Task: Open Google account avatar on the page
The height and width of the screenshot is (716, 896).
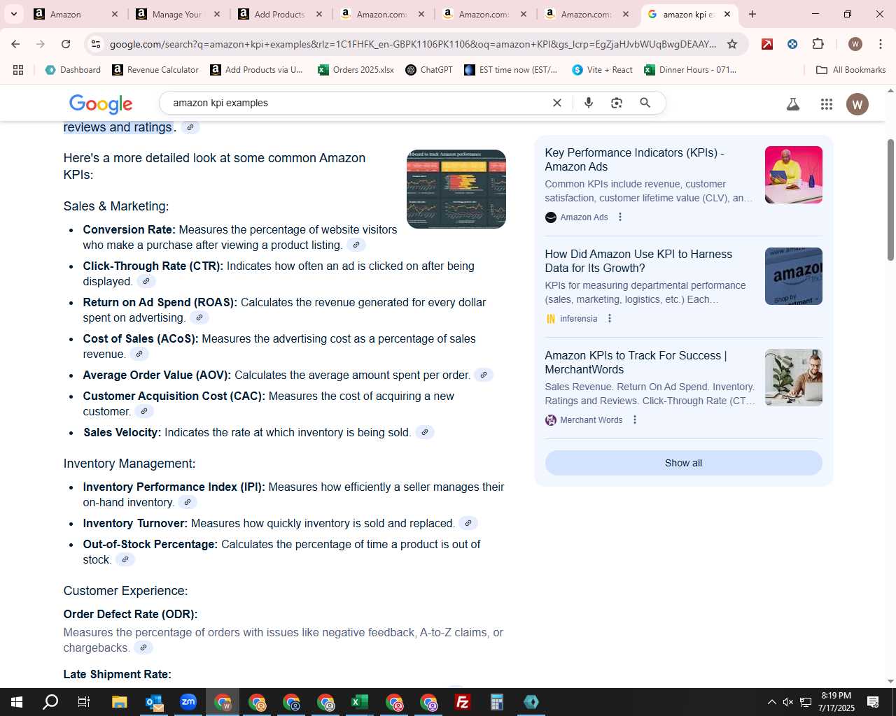Action: [x=857, y=104]
